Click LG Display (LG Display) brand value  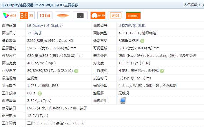click(x=45, y=25)
